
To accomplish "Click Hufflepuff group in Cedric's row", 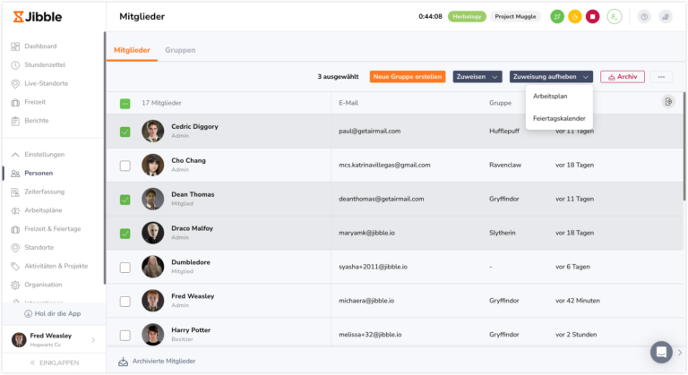I will tap(504, 132).
